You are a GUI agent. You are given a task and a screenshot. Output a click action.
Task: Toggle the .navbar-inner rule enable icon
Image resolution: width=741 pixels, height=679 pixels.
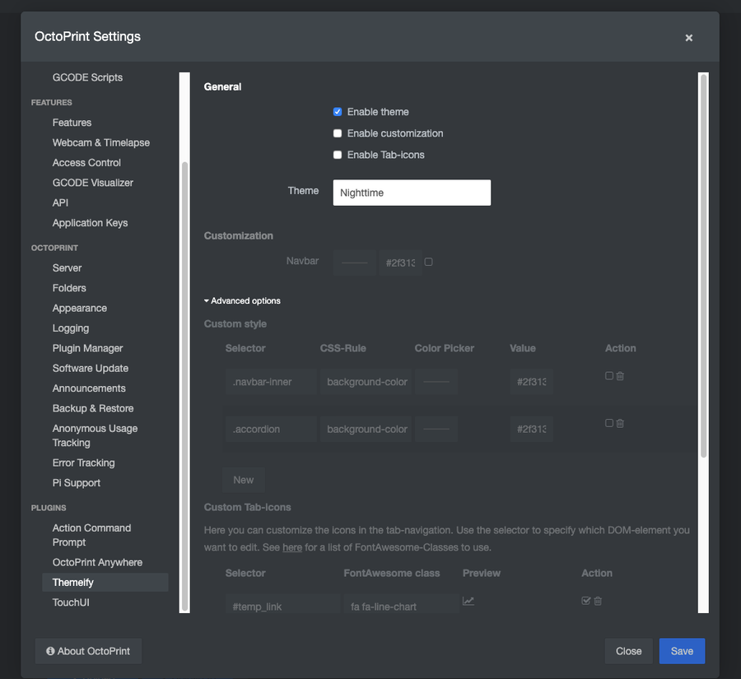(x=609, y=376)
